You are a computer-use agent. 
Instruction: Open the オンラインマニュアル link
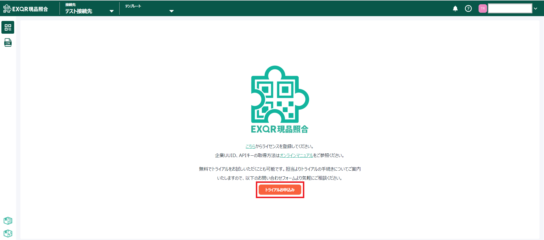pyautogui.click(x=296, y=155)
